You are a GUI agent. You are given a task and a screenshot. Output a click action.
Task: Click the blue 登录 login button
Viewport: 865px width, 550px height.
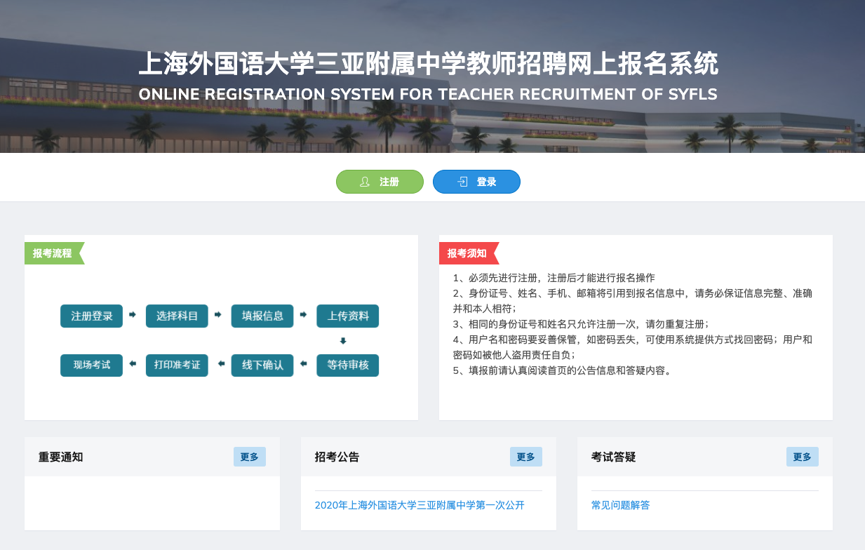tap(476, 182)
